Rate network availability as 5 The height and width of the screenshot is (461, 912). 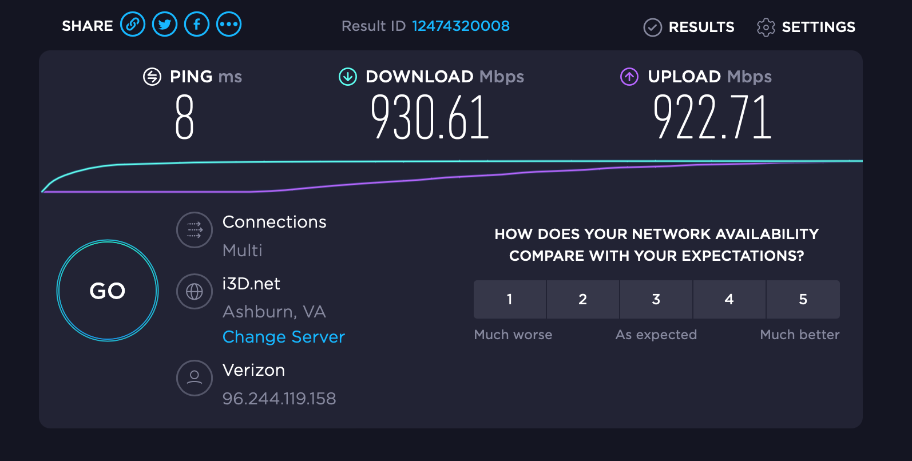(x=803, y=299)
